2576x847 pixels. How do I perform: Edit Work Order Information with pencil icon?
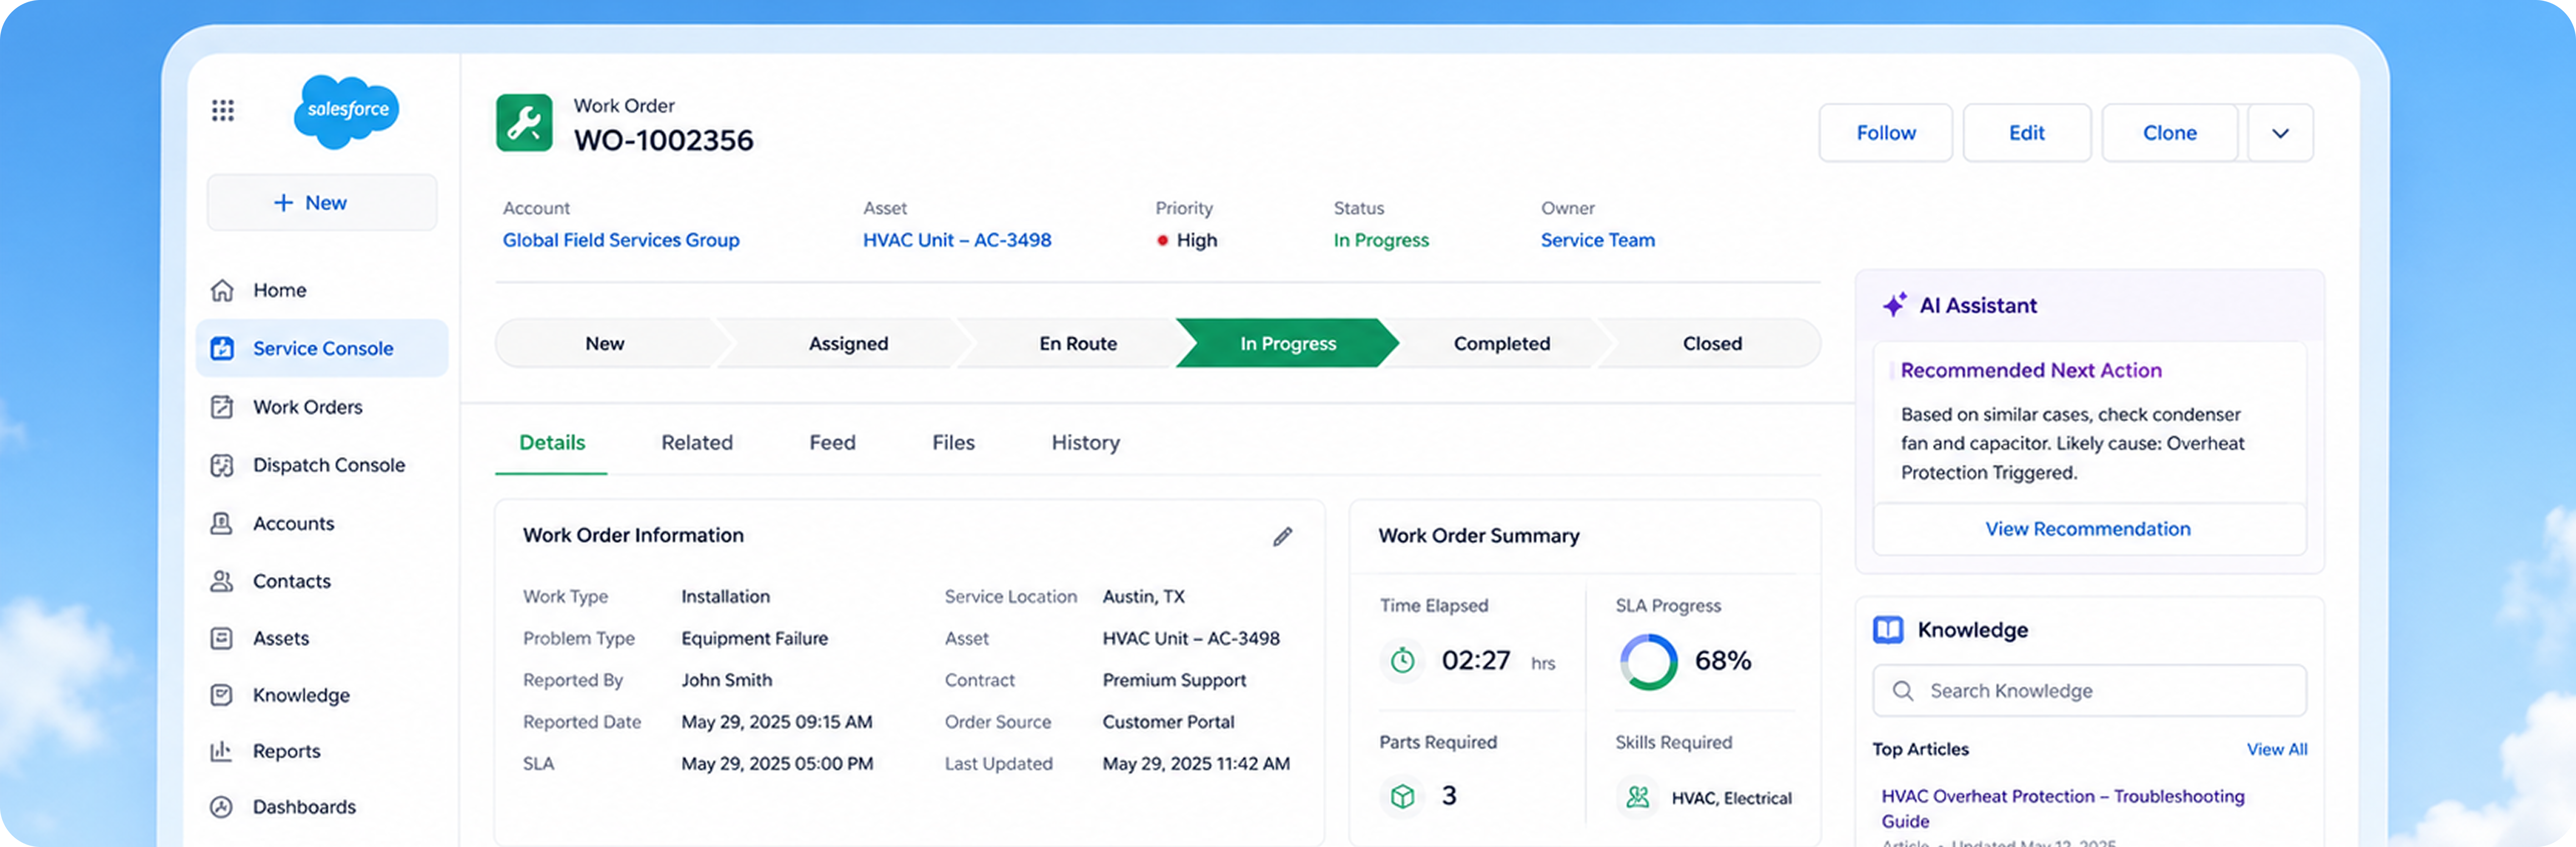(1283, 537)
